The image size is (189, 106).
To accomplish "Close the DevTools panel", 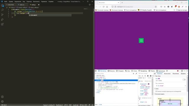I will point(187,71).
